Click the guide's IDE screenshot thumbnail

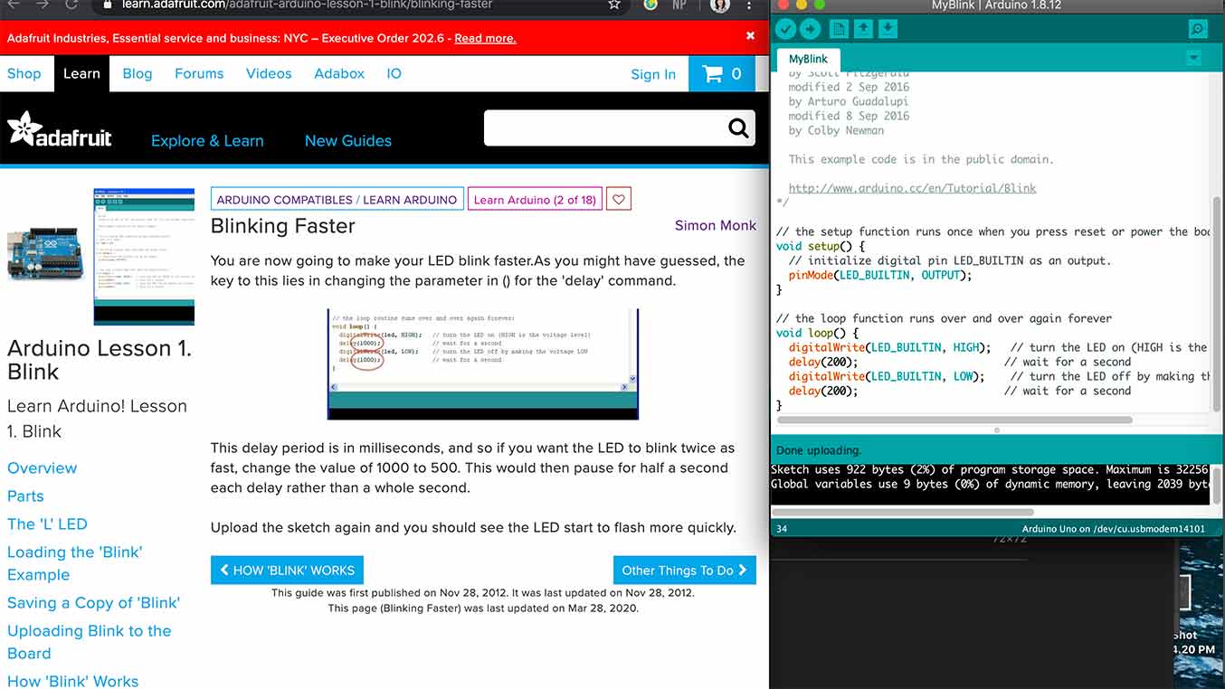coord(144,257)
